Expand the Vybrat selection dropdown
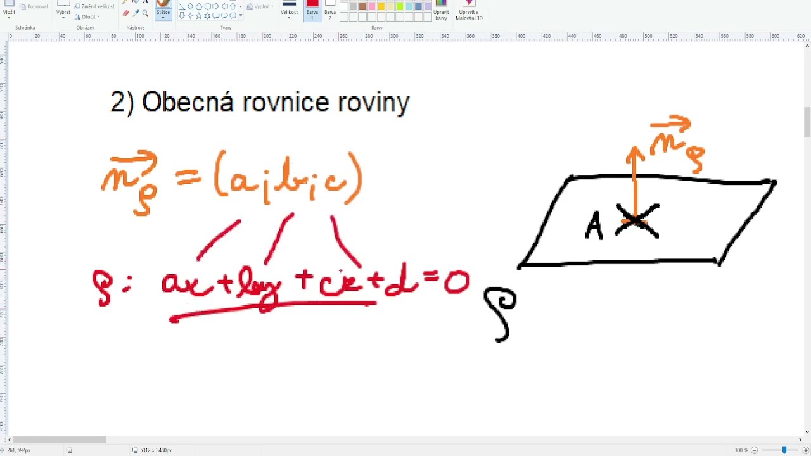This screenshot has height=456, width=811. [x=63, y=18]
